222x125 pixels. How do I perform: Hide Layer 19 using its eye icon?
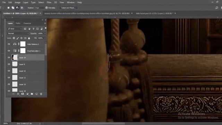point(9,58)
